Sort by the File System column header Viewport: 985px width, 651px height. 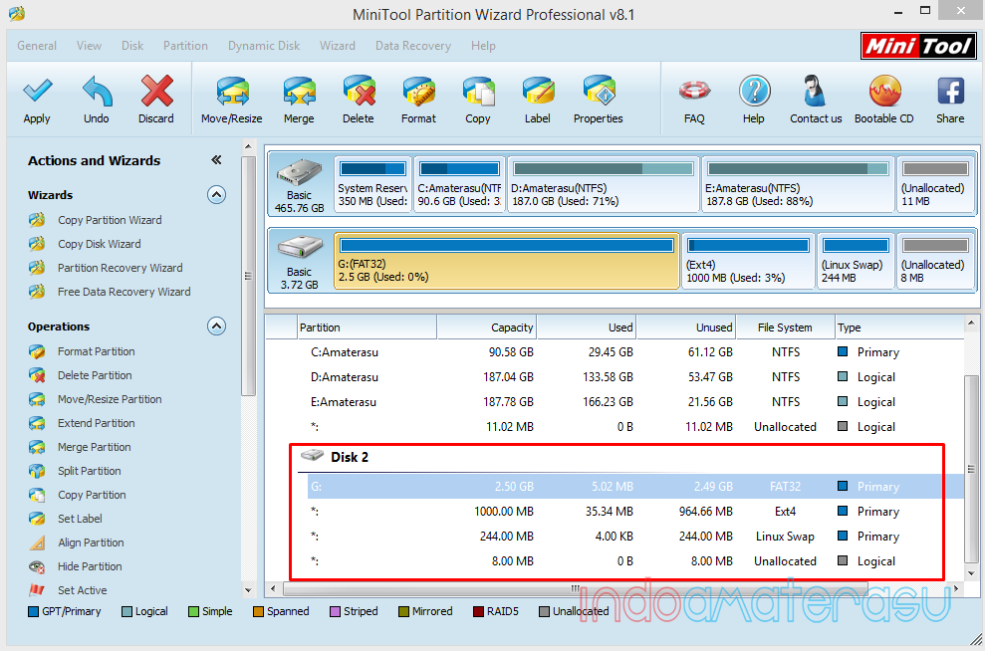785,327
